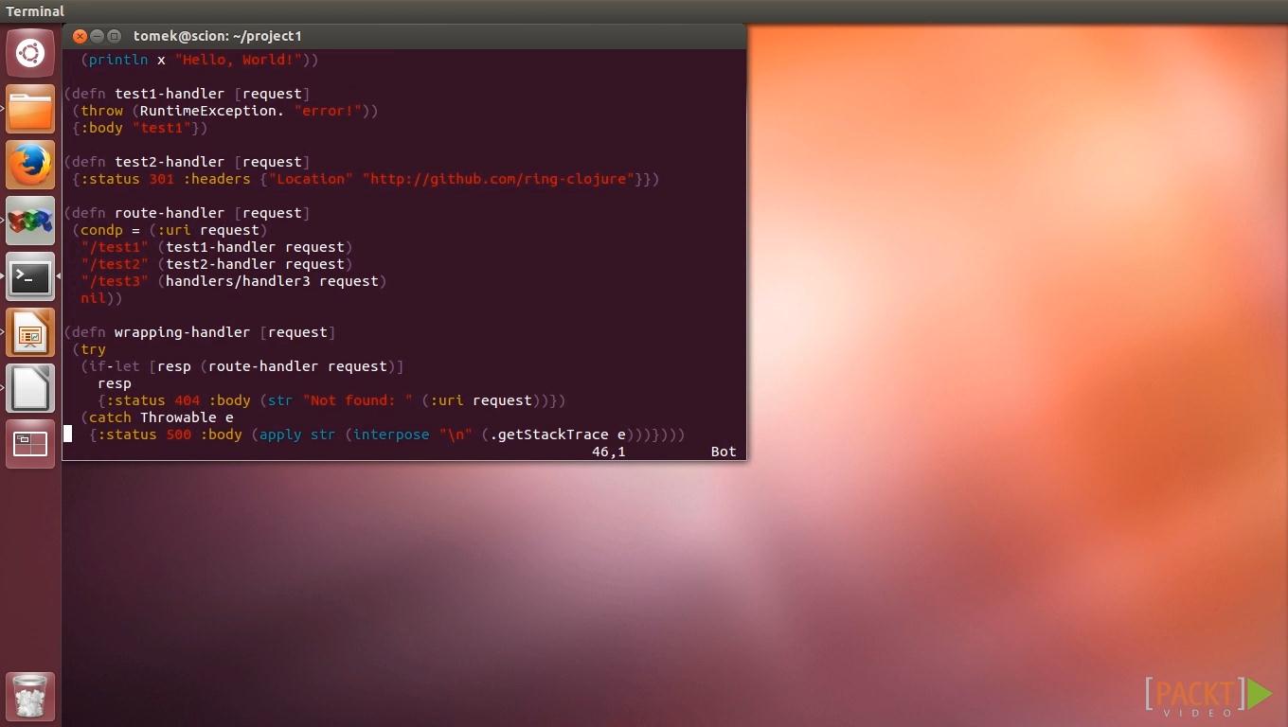Click the status code 301

pyautogui.click(x=161, y=179)
